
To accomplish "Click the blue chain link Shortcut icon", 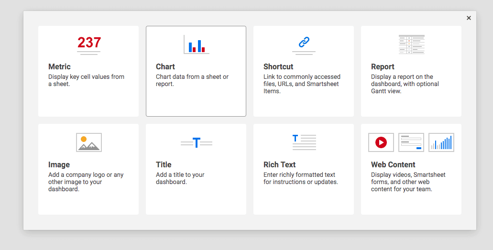I will [x=304, y=43].
